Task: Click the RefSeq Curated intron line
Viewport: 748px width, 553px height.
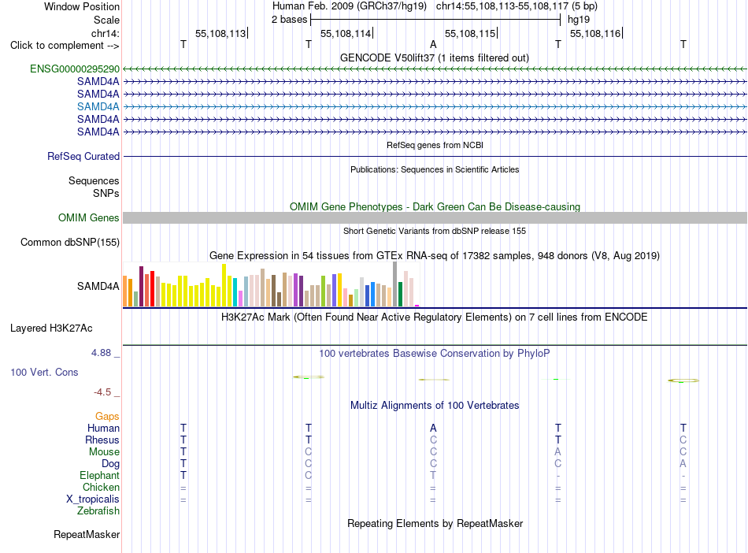Action: 435,157
